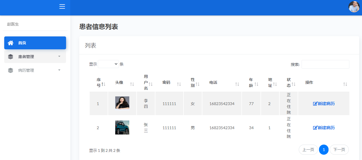Click 李四's password cell 111111

coord(169,104)
